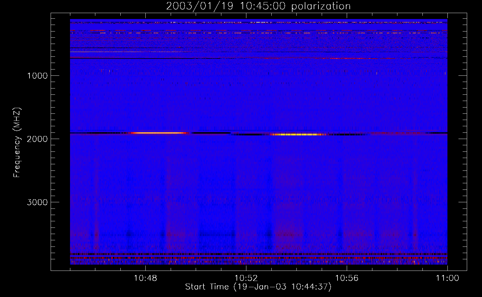Image resolution: width=482 pixels, height=297 pixels.
Task: Click the 11:00 time tick label
Action: click(x=447, y=278)
